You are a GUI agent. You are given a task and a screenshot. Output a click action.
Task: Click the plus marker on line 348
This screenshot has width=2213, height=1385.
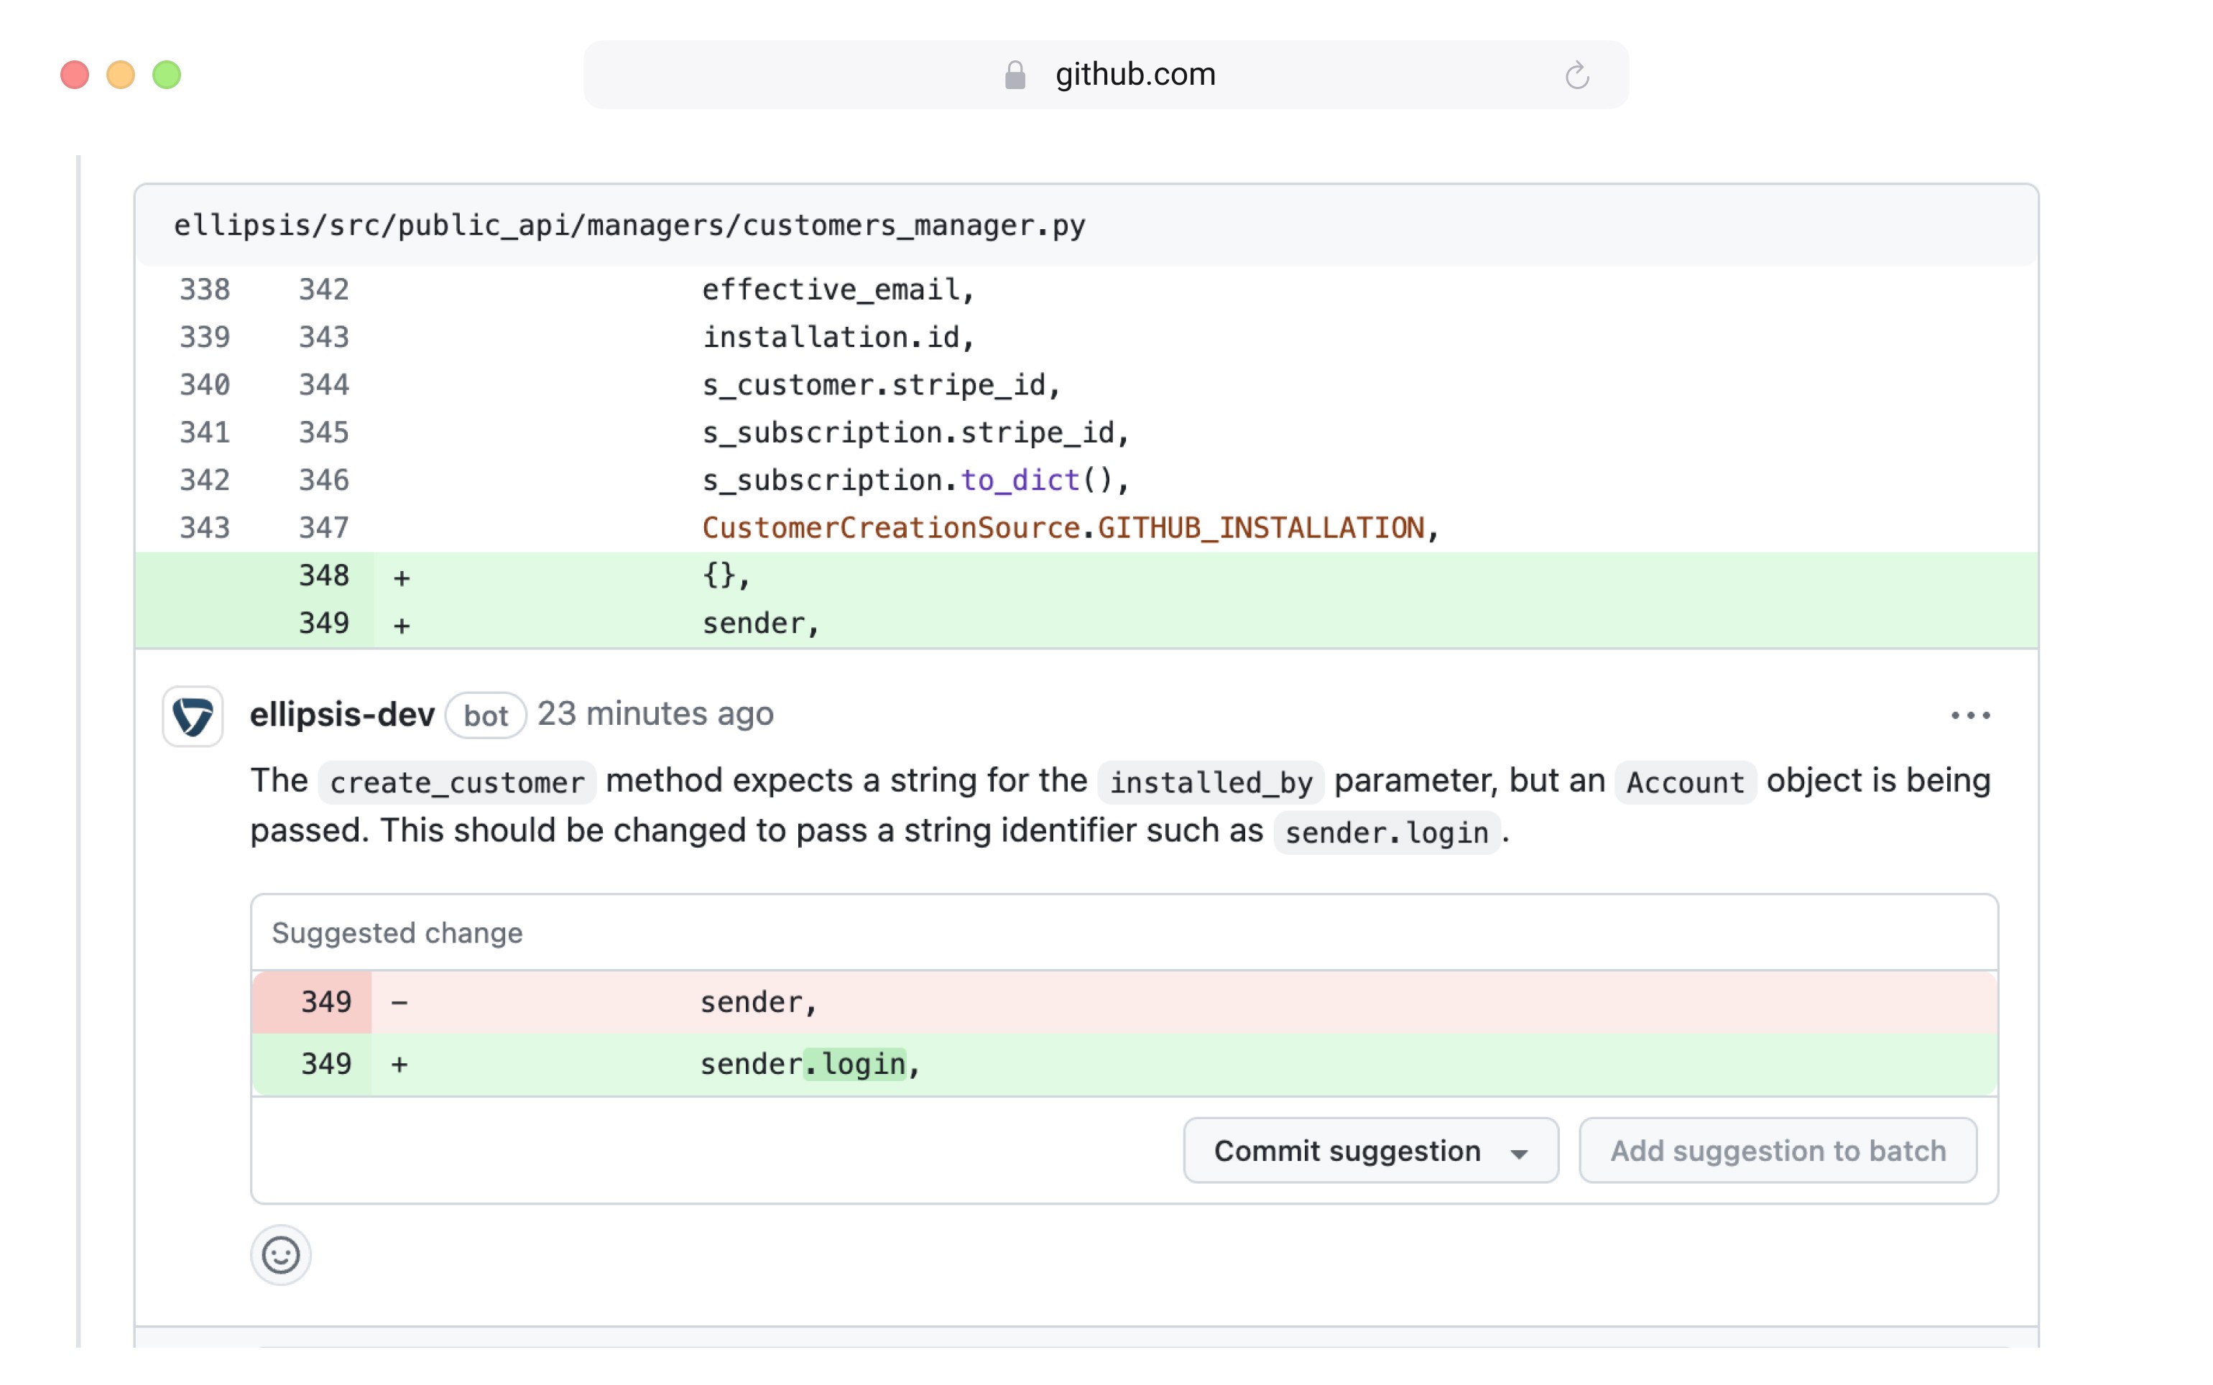pos(401,575)
